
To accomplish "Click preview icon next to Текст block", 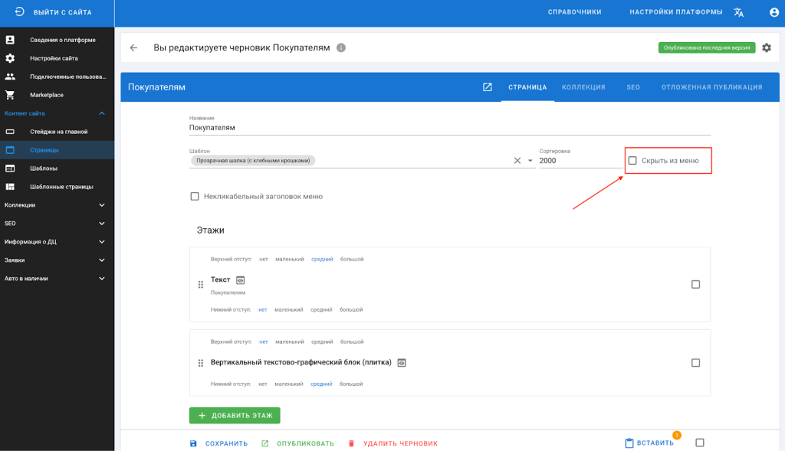I will pos(240,280).
